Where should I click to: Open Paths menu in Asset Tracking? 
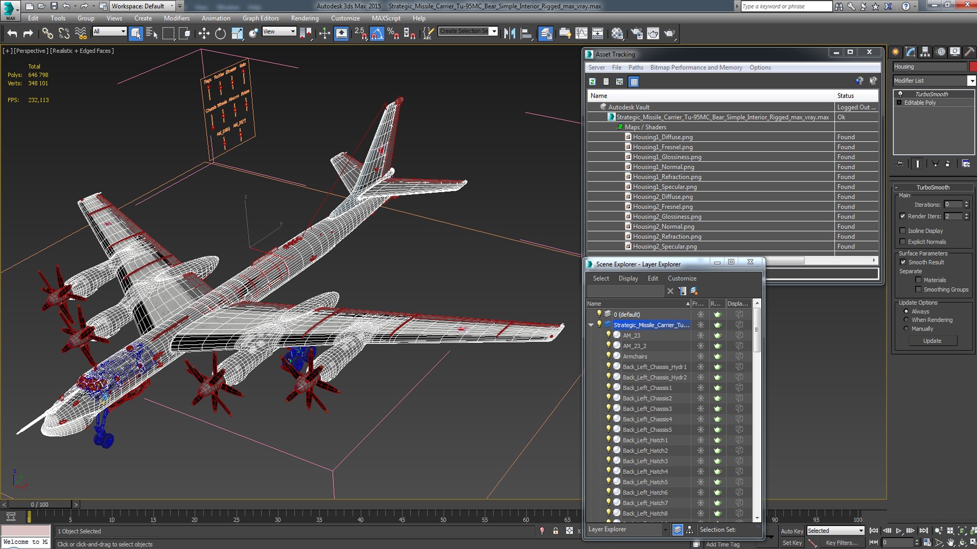[636, 68]
